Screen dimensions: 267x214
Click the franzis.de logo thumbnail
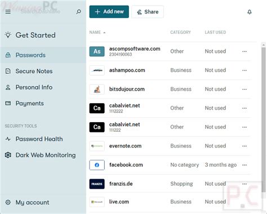pyautogui.click(x=97, y=184)
